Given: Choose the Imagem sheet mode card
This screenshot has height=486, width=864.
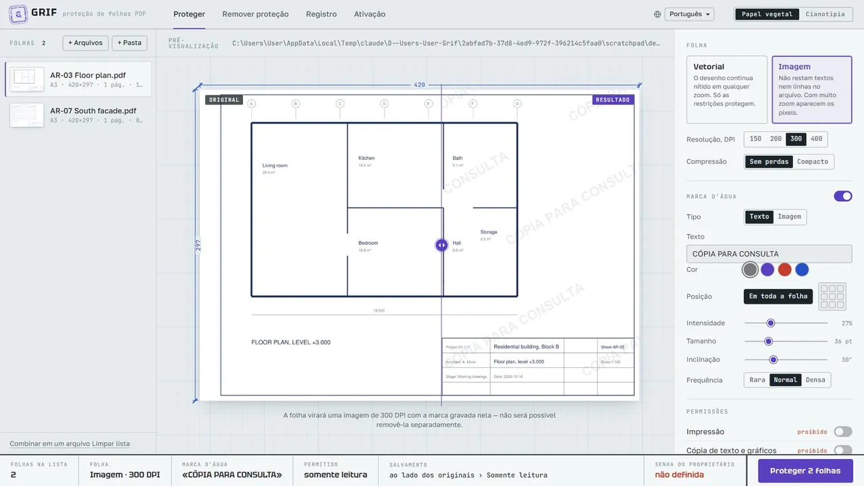Looking at the screenshot, I should [x=812, y=90].
